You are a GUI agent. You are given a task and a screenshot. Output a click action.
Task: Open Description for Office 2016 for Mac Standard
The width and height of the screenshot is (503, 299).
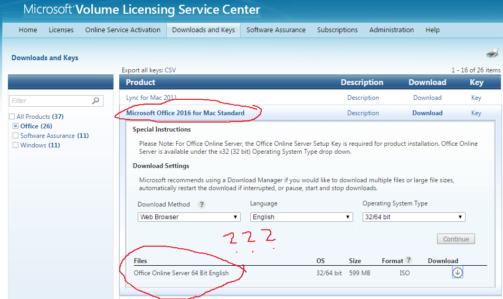tap(363, 113)
